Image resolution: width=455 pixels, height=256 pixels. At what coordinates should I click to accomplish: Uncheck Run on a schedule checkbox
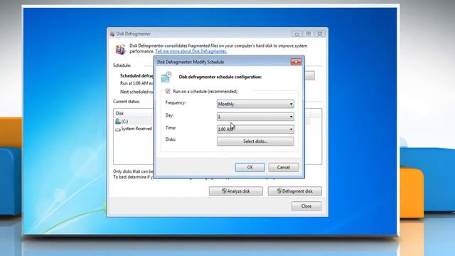[x=168, y=91]
